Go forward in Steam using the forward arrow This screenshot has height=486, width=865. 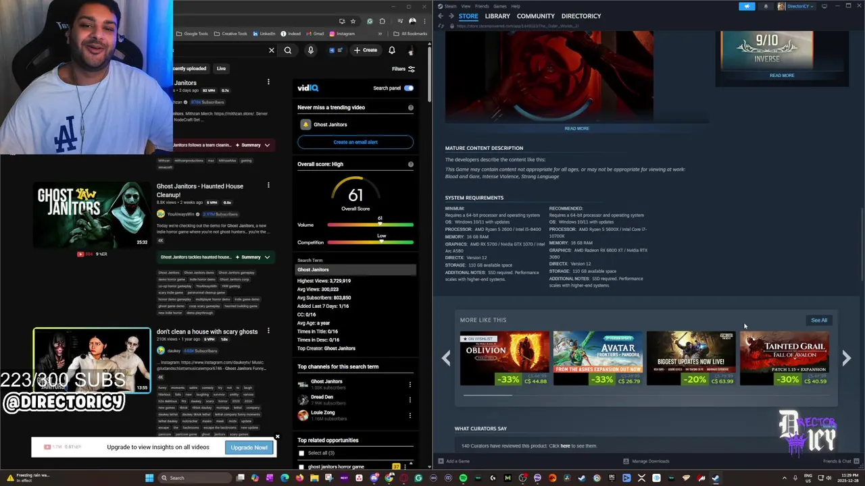point(451,16)
